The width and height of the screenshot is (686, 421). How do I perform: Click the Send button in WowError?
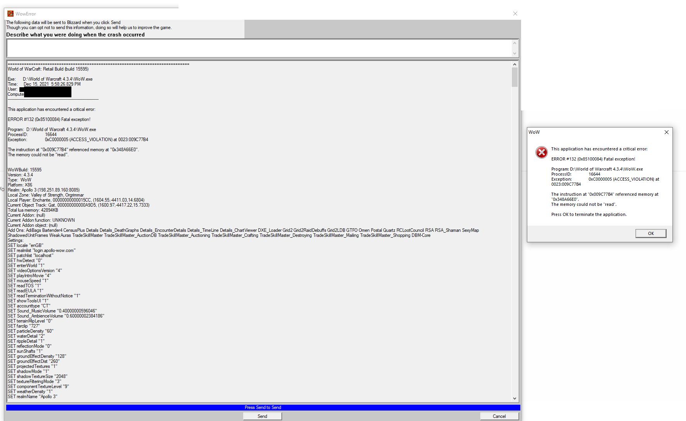tap(262, 416)
